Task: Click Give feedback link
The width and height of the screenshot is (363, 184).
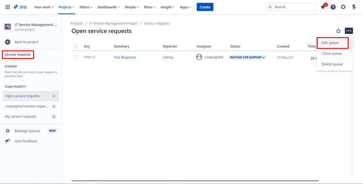Action: [26, 141]
